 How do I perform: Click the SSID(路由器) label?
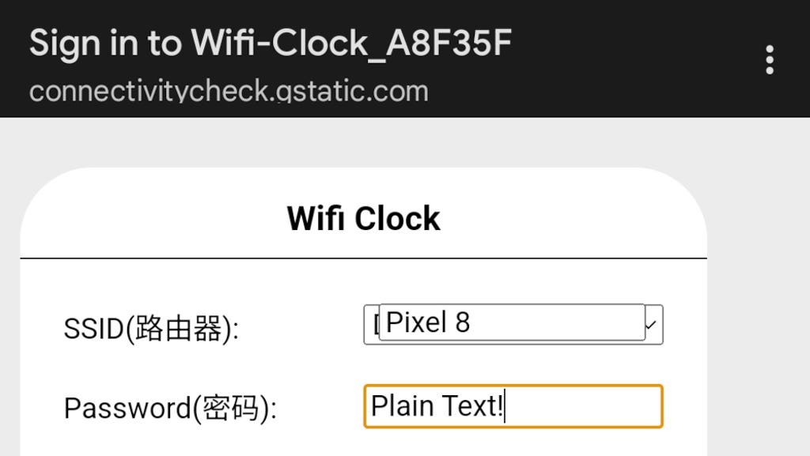pos(150,328)
